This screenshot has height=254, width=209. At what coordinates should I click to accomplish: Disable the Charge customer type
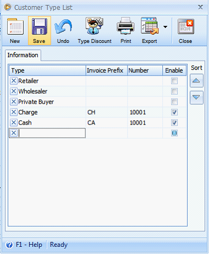tap(174, 112)
